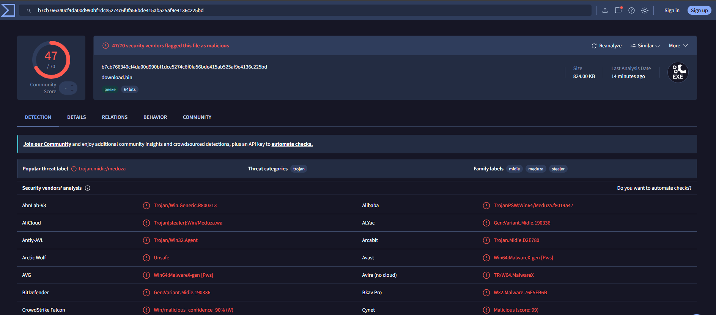Go to the RELATIONS tab

point(115,117)
